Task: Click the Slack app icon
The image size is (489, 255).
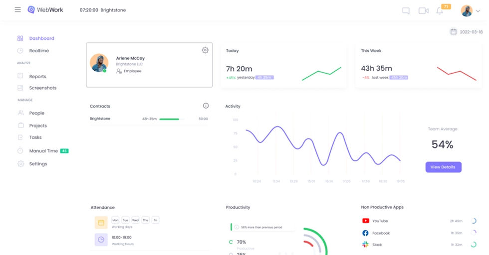Action: click(x=365, y=245)
